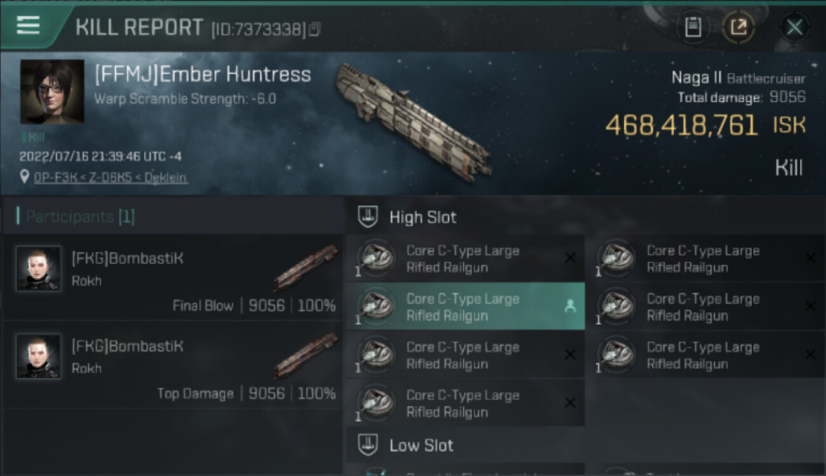This screenshot has width=826, height=476.
Task: Click BombastiK's portrait in the Final Blow row
Action: click(39, 268)
